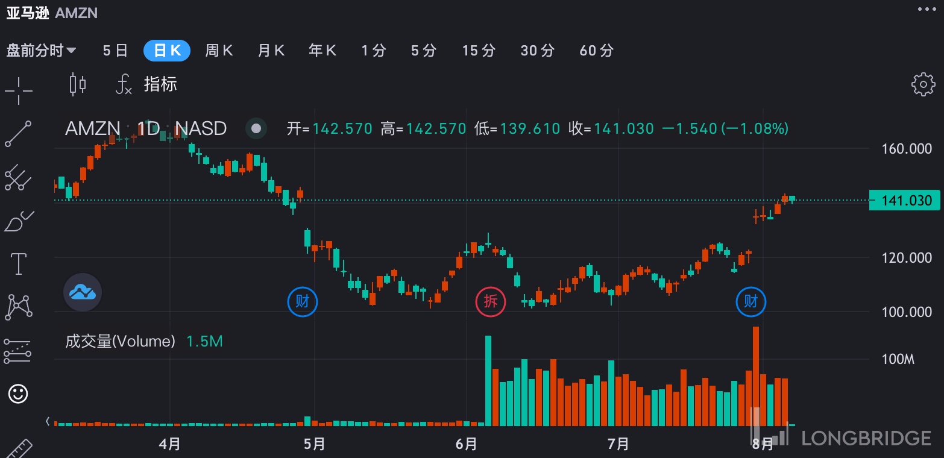Select the ruler measure tool
Image resolution: width=944 pixels, height=458 pixels.
[18, 449]
